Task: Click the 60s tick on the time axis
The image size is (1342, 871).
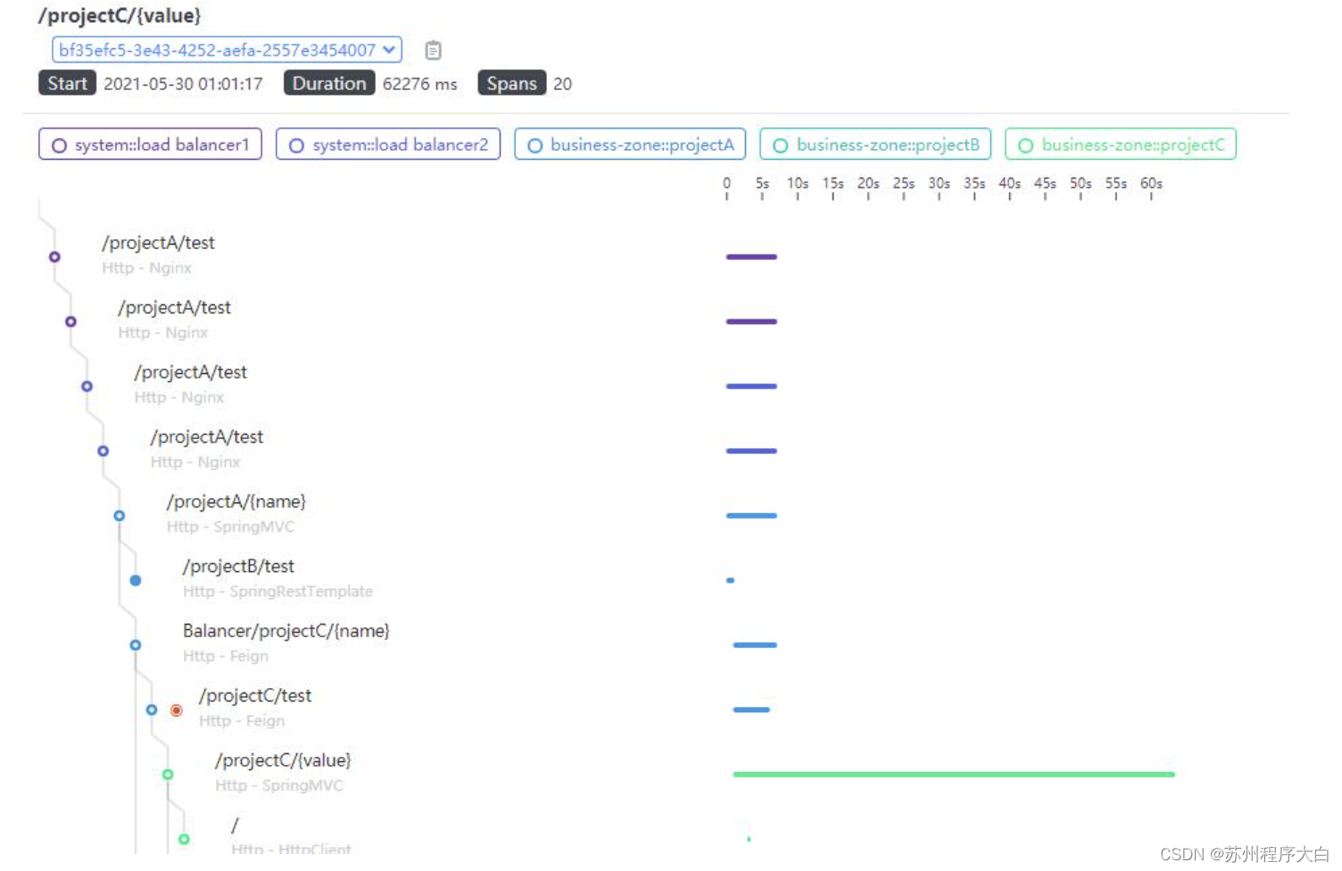Action: coord(1151,187)
